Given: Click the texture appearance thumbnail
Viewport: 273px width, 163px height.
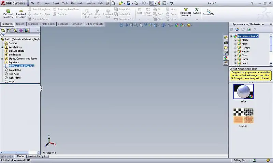Looking at the screenshot, I should [x=243, y=116].
